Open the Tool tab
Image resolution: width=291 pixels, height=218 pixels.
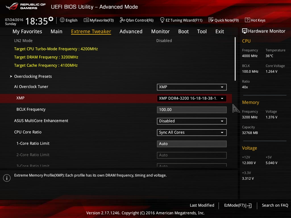coord(202,32)
